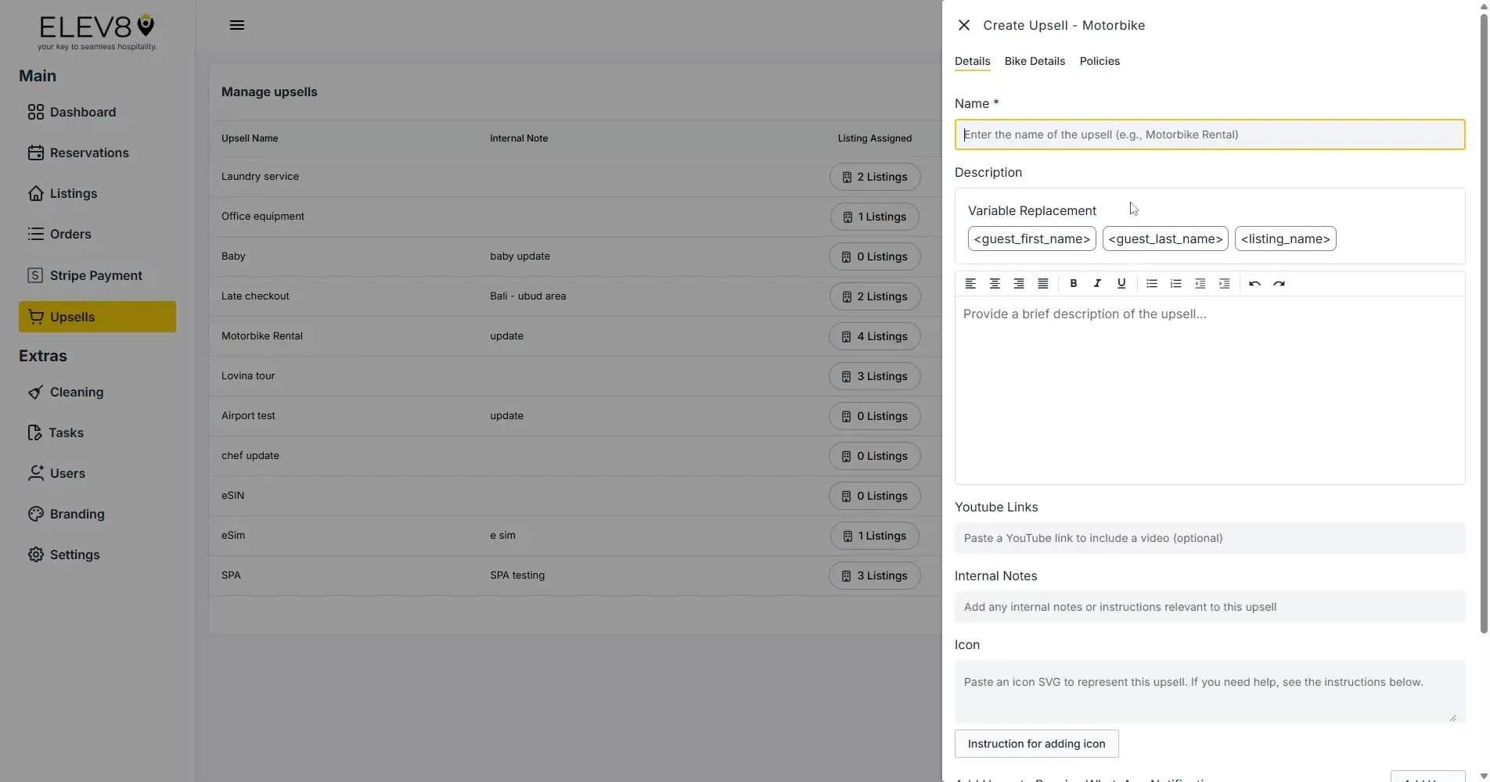Click Instruction for adding icon button
Screen dimensions: 1490x782
pos(1035,744)
